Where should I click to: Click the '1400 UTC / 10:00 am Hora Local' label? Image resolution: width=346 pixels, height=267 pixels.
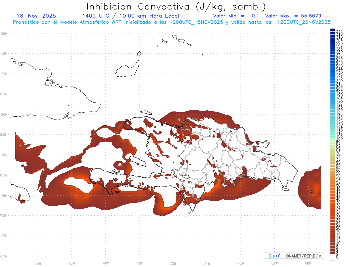(131, 16)
